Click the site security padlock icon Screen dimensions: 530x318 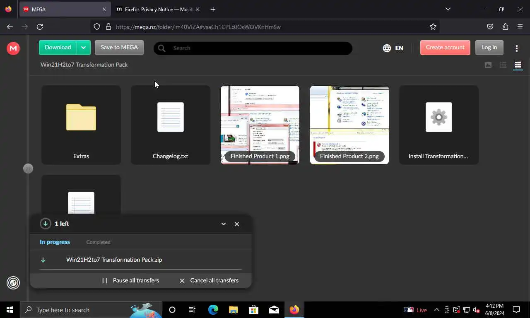108,27
